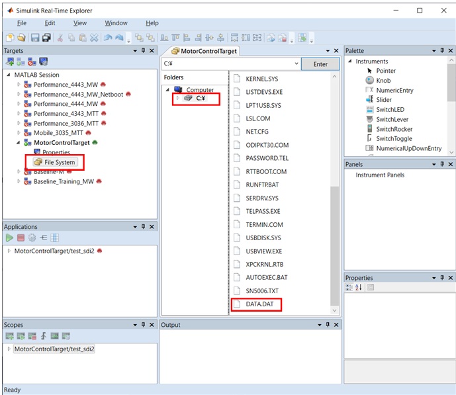Click the Align Bottoms toolbar icon
This screenshot has width=456, height=395.
click(x=164, y=38)
